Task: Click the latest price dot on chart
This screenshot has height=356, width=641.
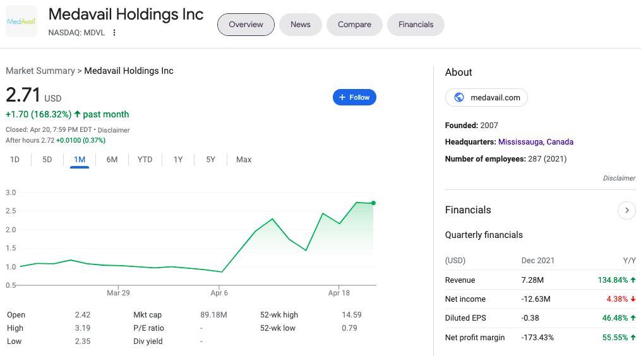Action: [373, 203]
